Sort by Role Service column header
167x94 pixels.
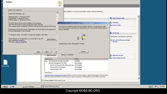tap(59, 59)
